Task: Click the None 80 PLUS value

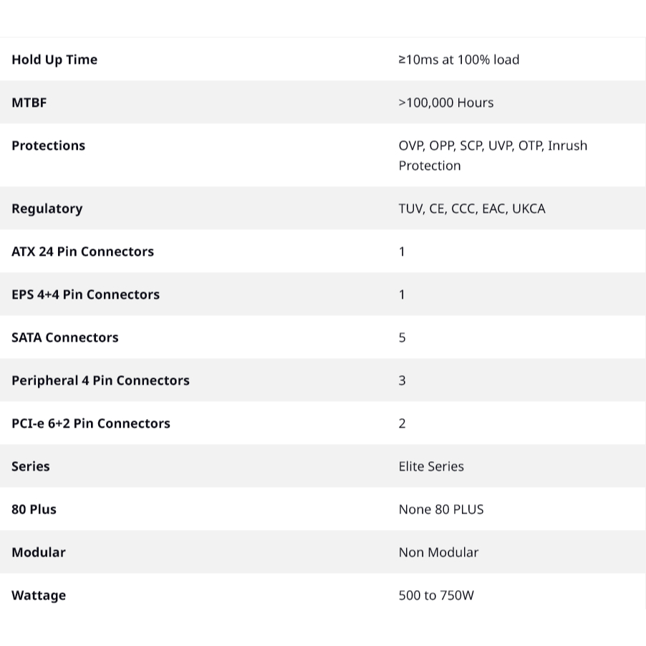Action: (441, 510)
